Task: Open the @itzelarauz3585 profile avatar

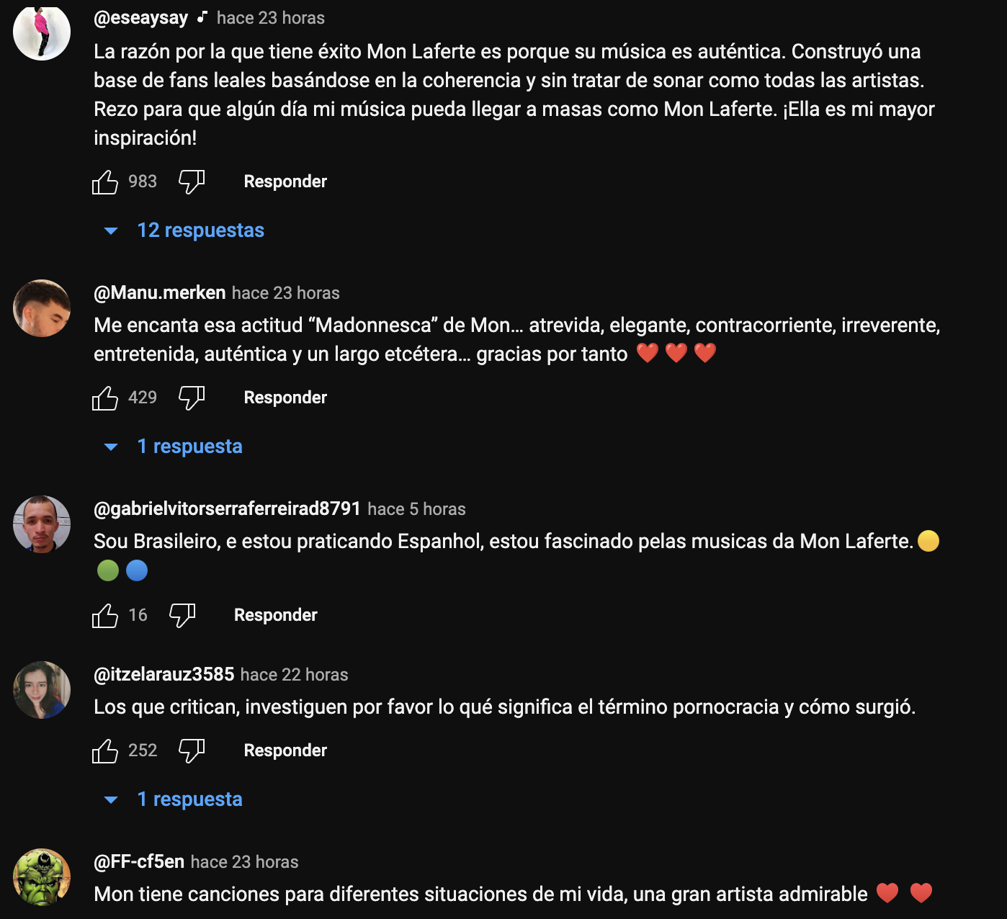Action: pyautogui.click(x=42, y=689)
